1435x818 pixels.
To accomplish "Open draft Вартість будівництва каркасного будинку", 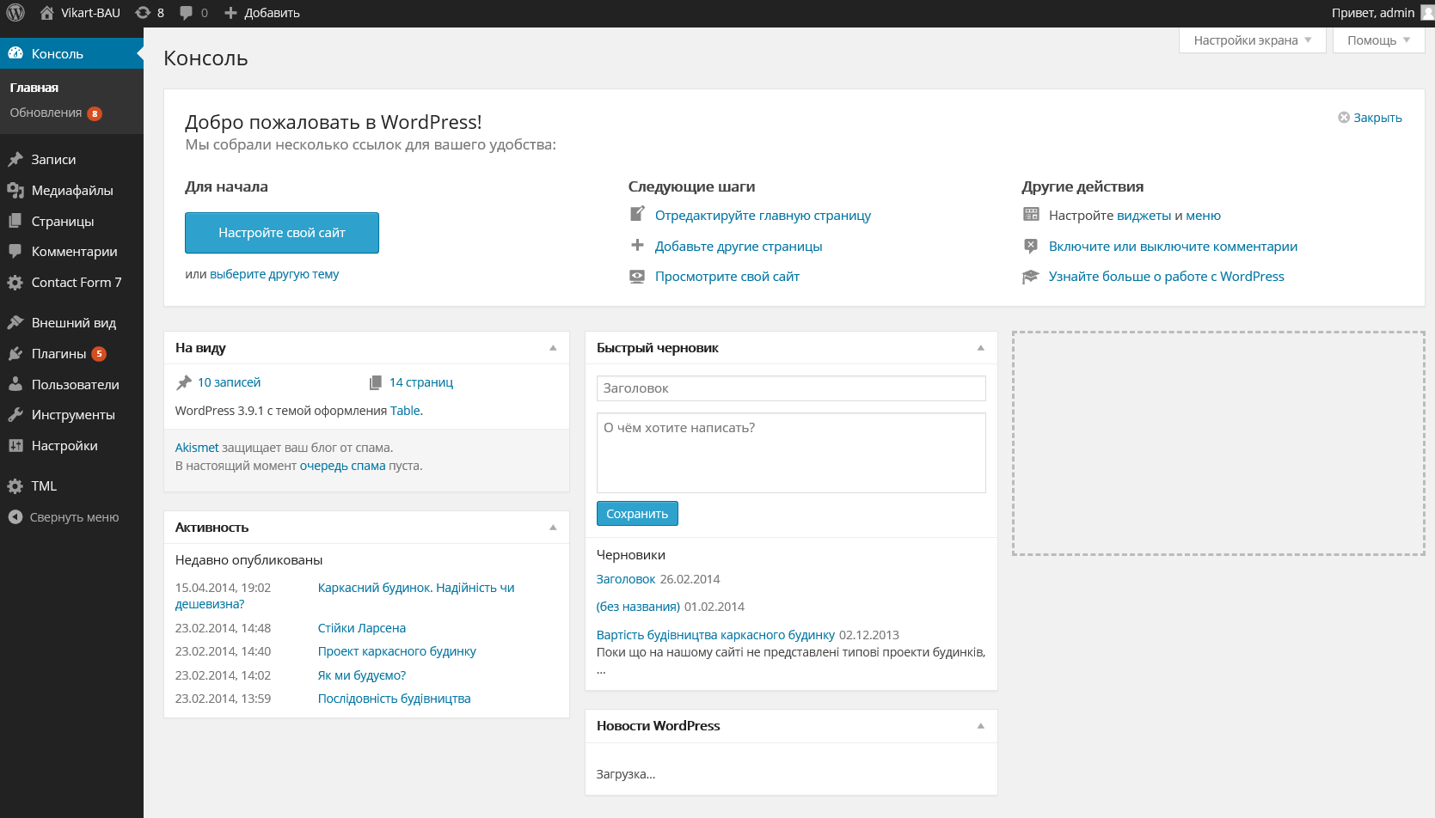I will click(715, 635).
